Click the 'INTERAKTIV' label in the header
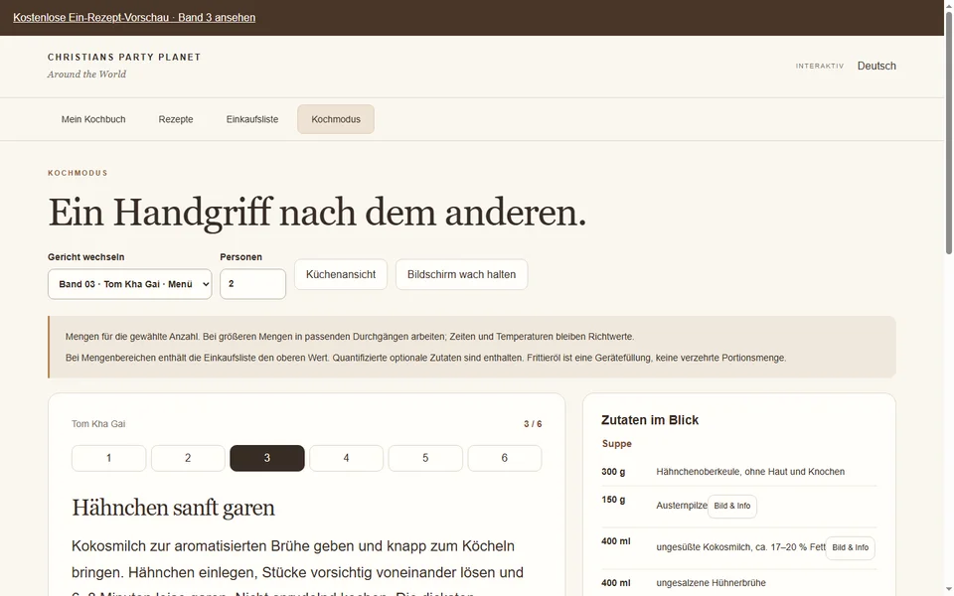This screenshot has height=596, width=954. point(820,67)
